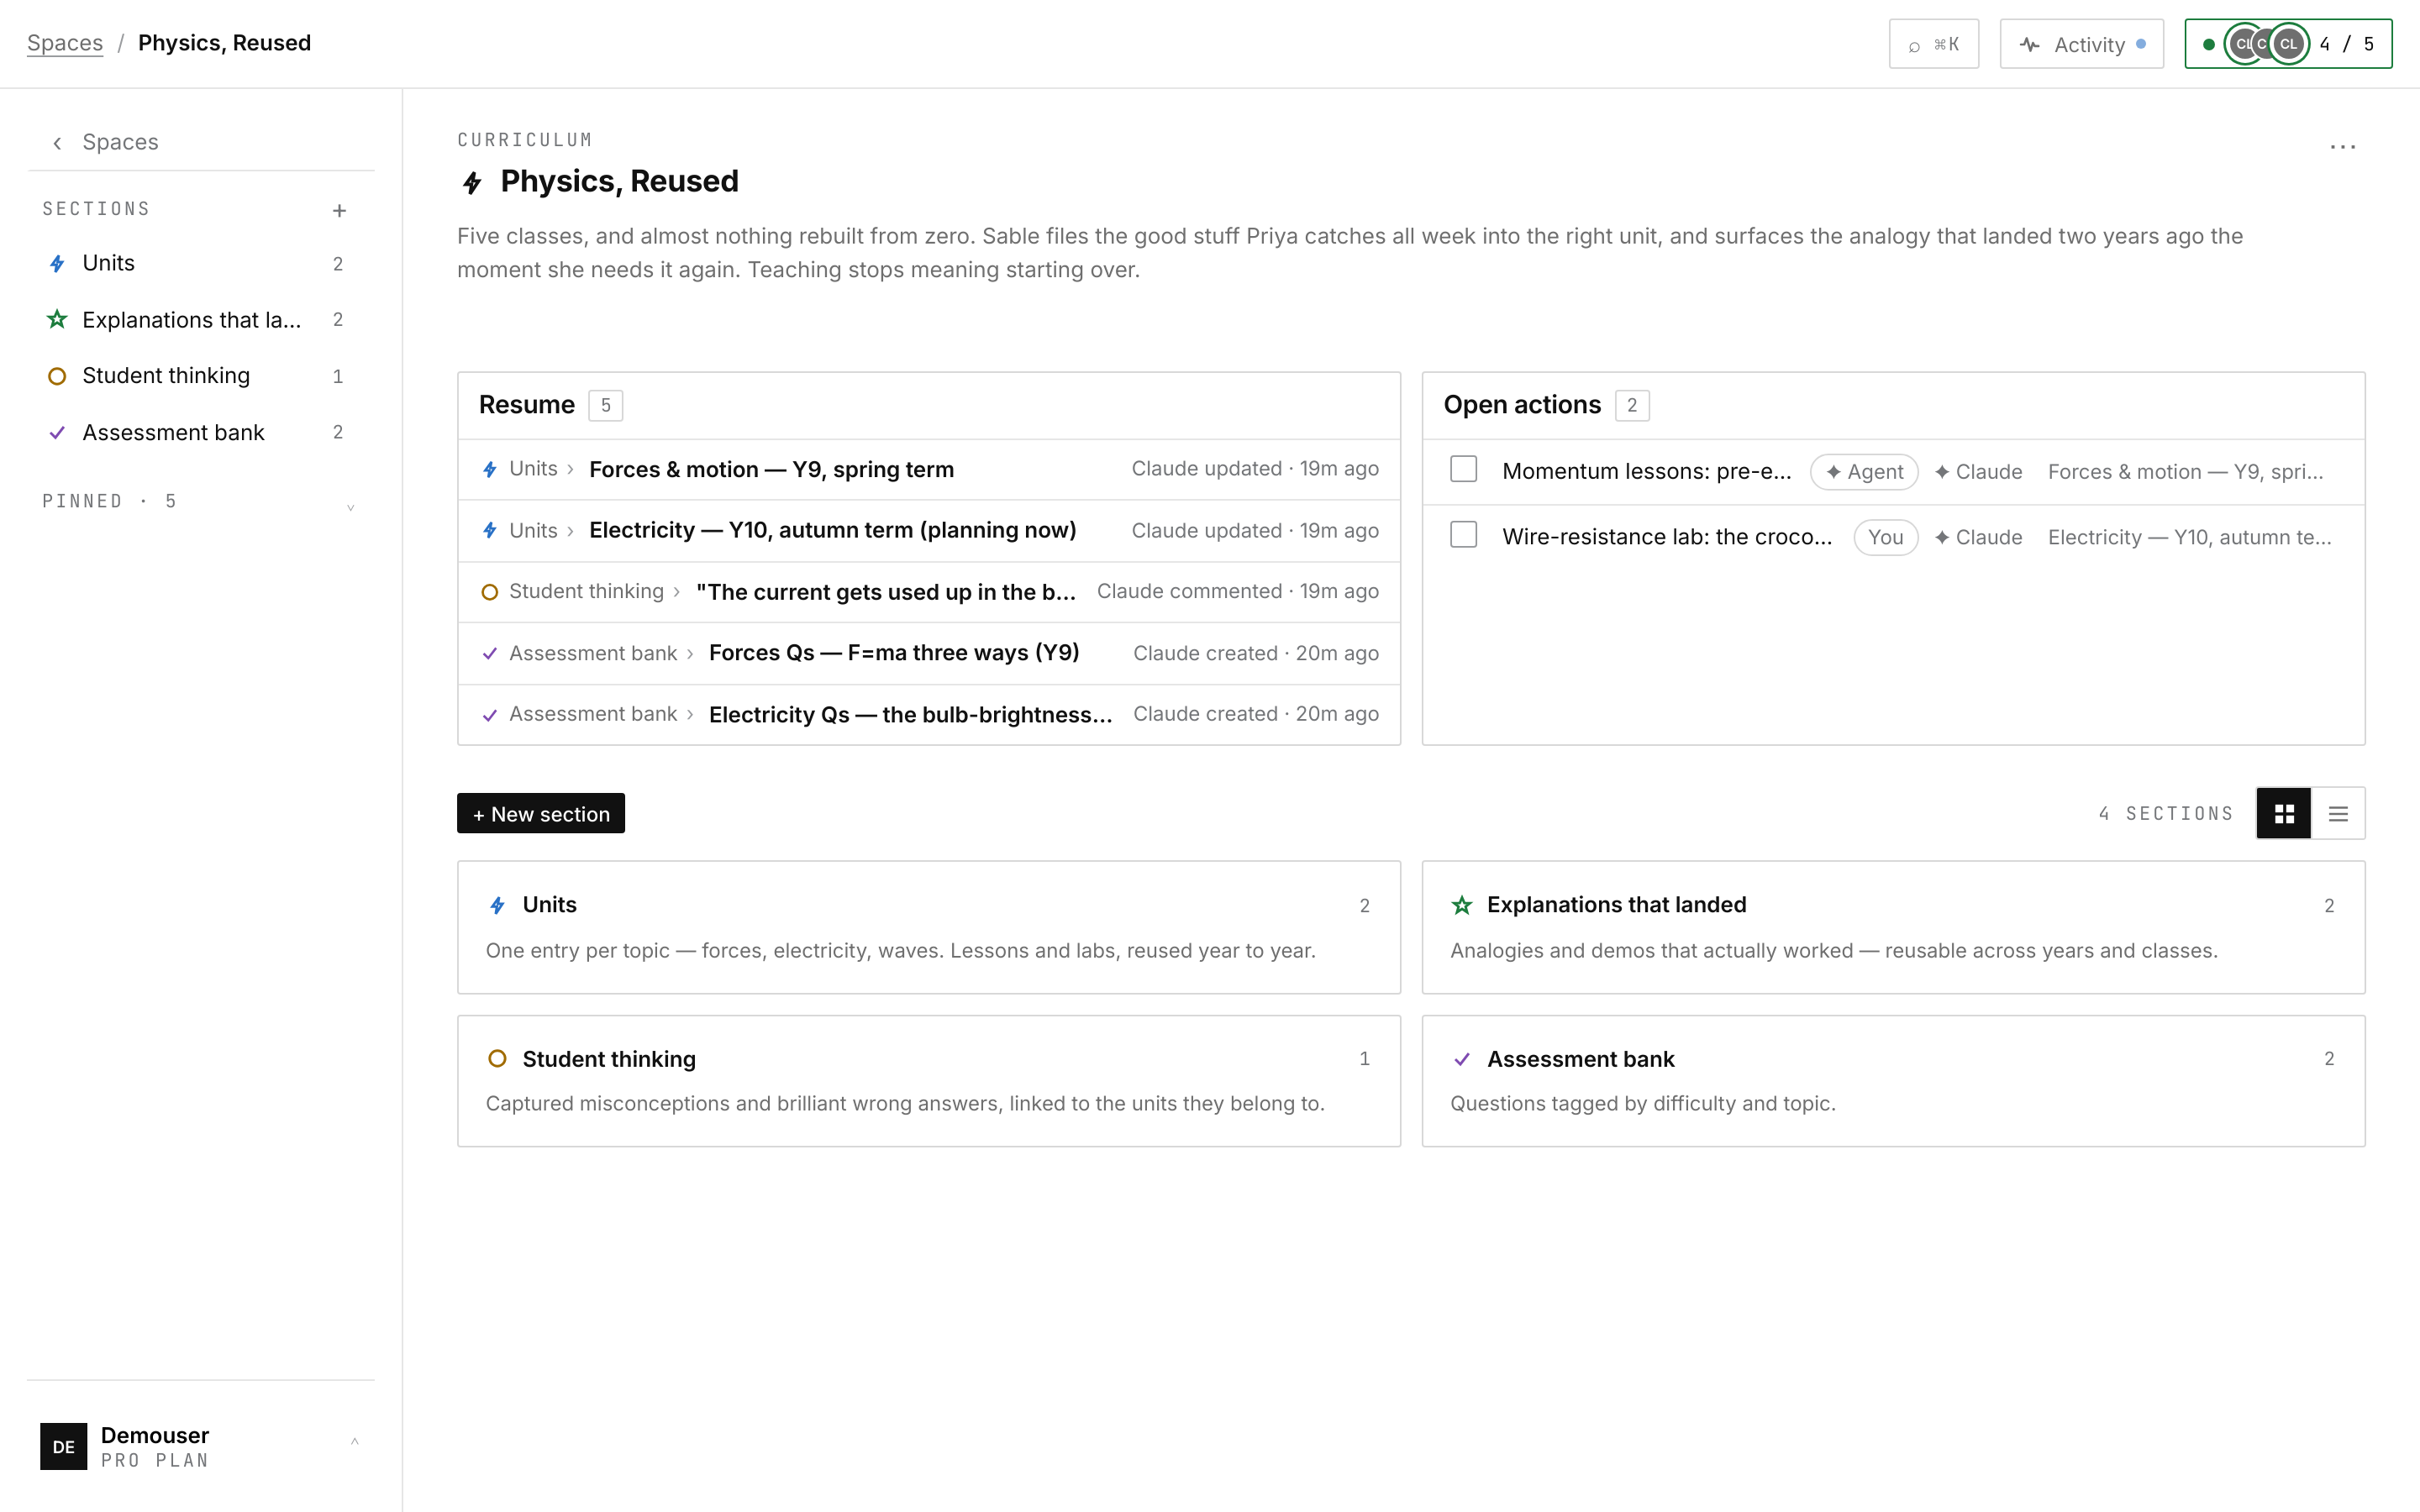Click Forces & motion — Y9 link in Open actions
2420x1512 pixels.
pyautogui.click(x=2185, y=472)
